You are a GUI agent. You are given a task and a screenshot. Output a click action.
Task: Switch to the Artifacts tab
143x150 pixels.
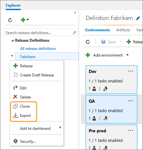pos(123,30)
